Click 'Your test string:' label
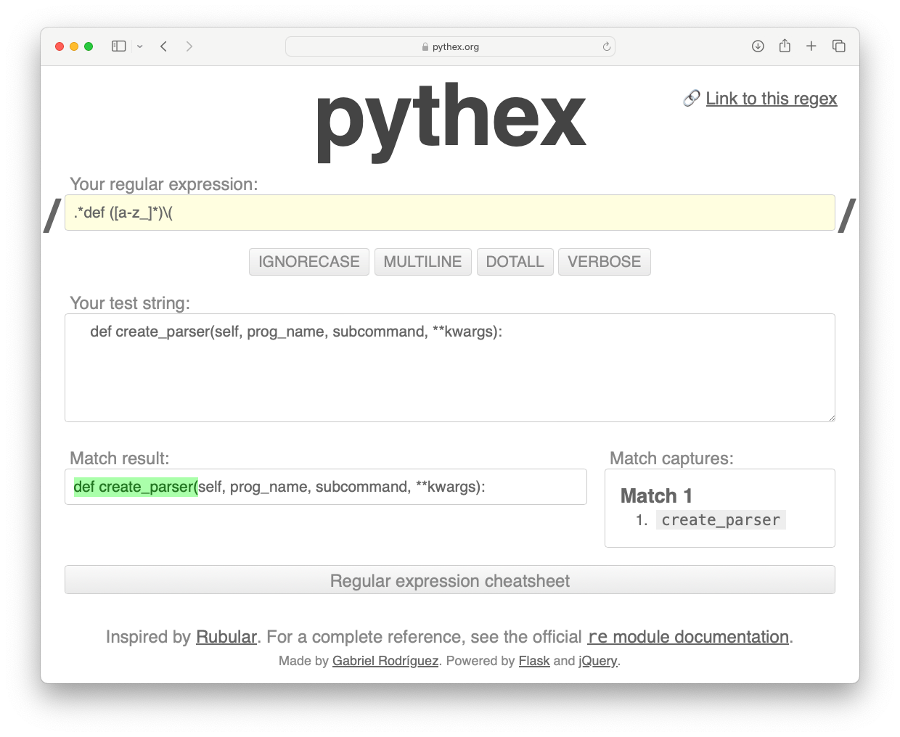 (130, 303)
